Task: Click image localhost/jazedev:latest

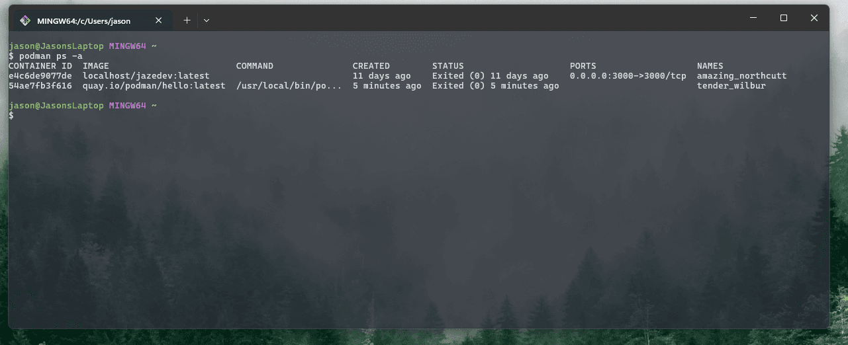Action: (x=146, y=76)
